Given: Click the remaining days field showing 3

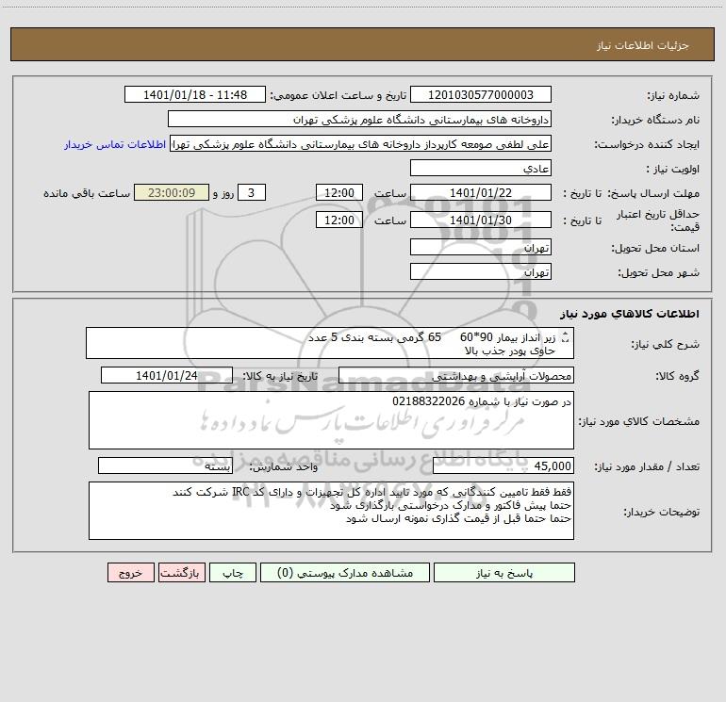Looking at the screenshot, I should pos(252,192).
